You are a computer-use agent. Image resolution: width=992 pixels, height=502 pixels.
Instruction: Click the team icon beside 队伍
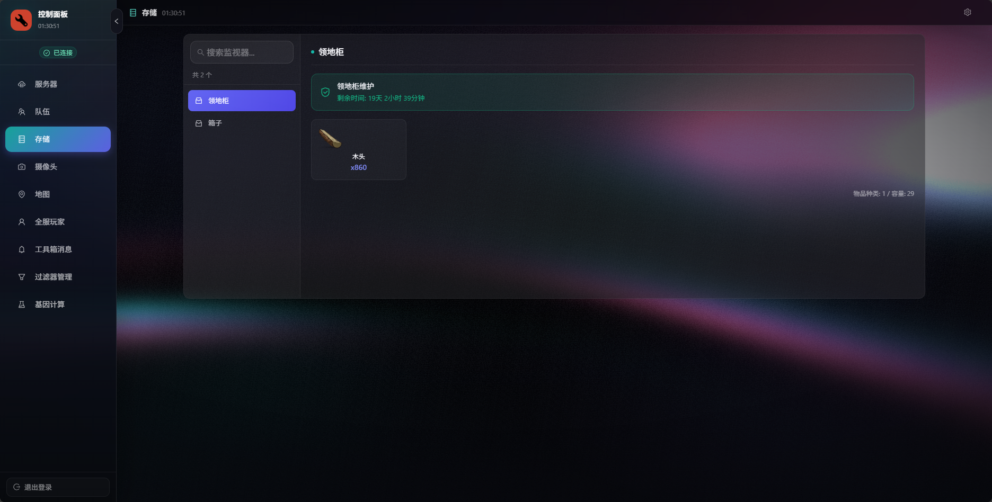[22, 112]
